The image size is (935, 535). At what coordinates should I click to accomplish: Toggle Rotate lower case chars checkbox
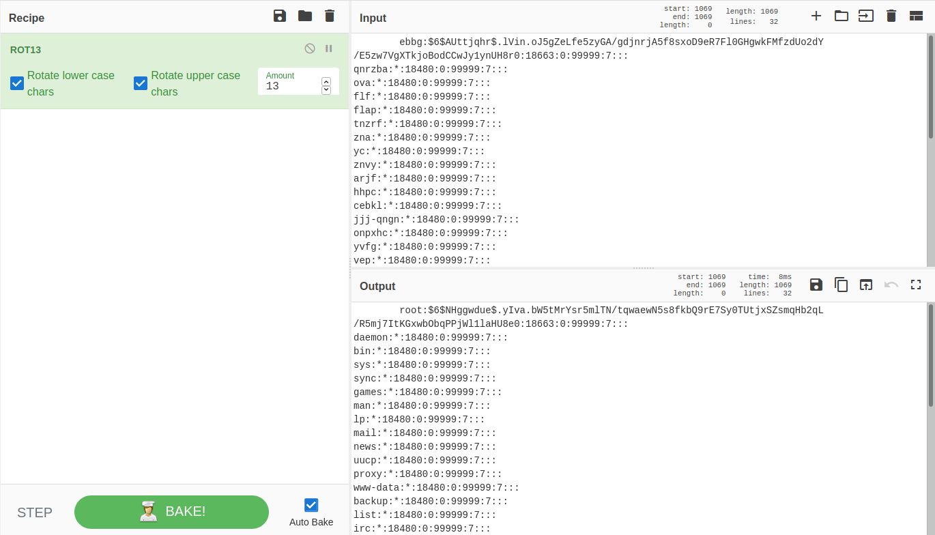[17, 83]
